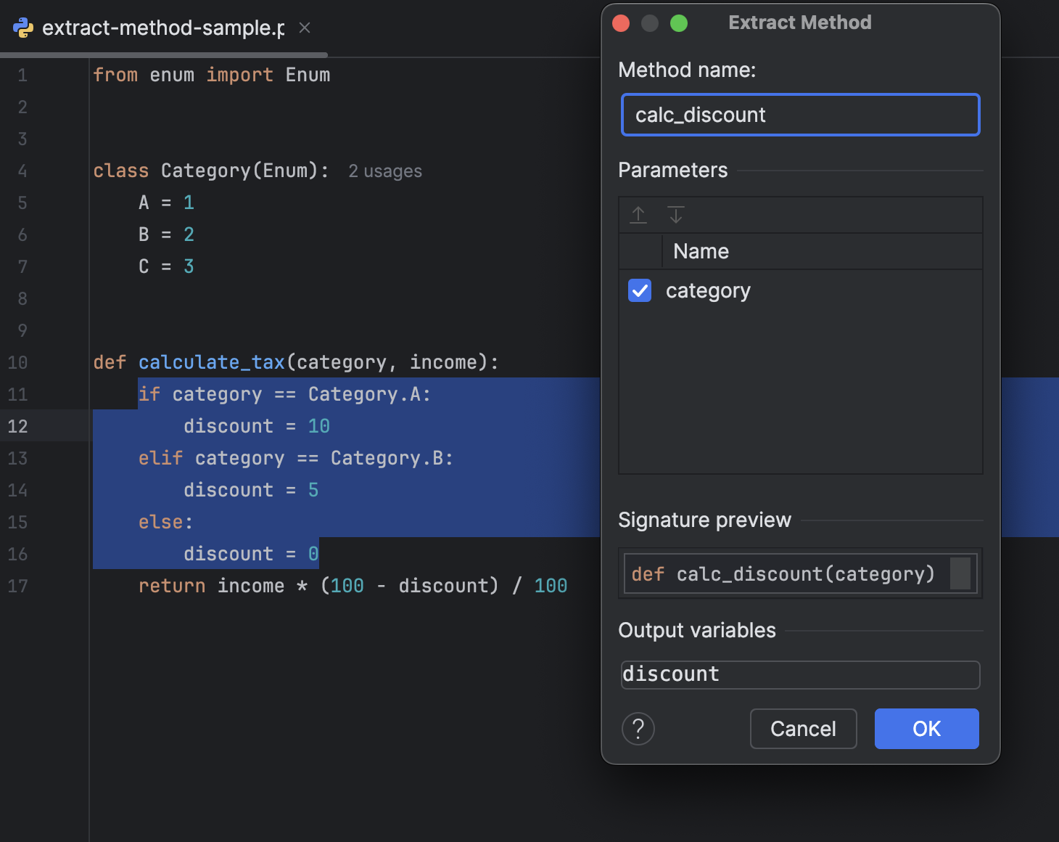Click the move-parameter-up arrow icon

coord(638,215)
